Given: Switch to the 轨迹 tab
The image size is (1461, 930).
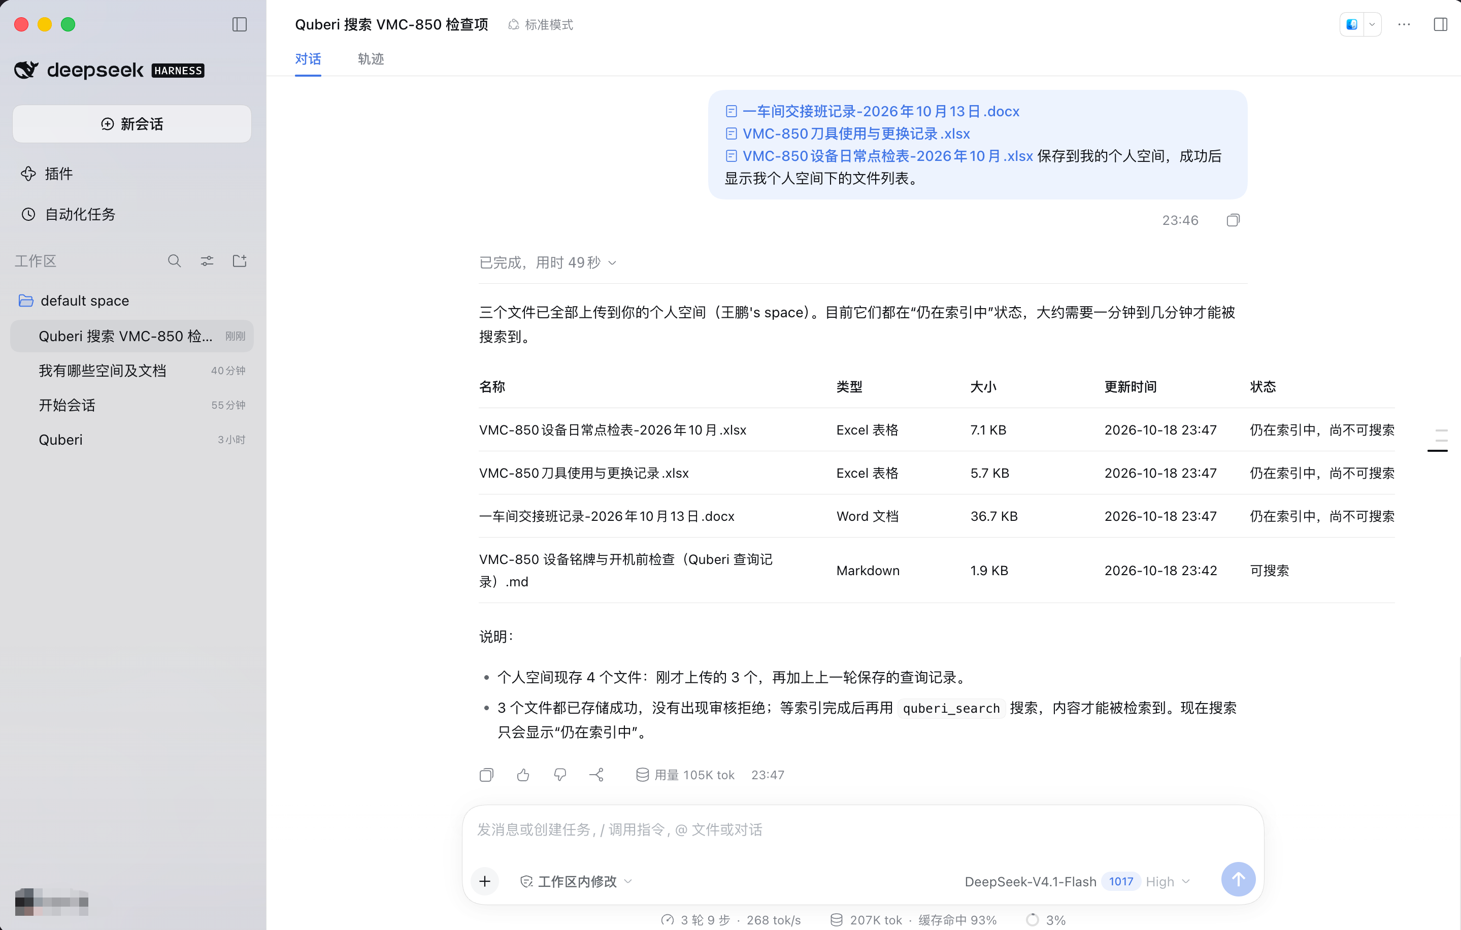Looking at the screenshot, I should coord(371,59).
